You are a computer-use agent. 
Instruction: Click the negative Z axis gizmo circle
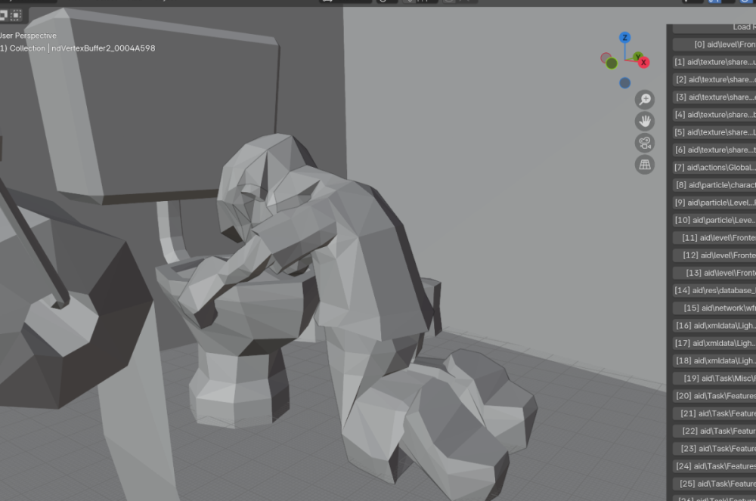click(624, 83)
